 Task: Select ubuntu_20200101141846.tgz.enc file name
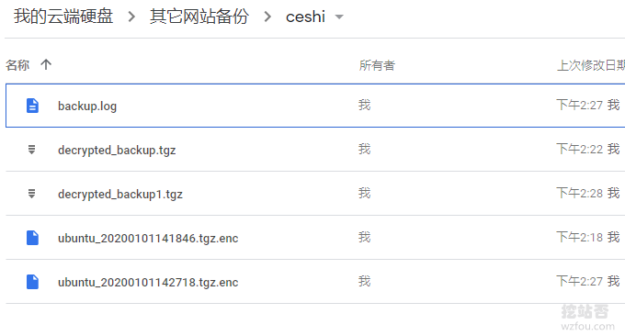coord(148,238)
